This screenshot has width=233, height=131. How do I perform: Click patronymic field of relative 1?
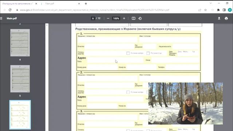(x=109, y=46)
